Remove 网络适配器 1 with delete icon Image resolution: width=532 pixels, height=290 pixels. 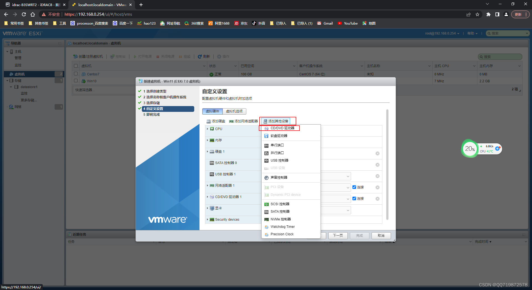(x=377, y=188)
